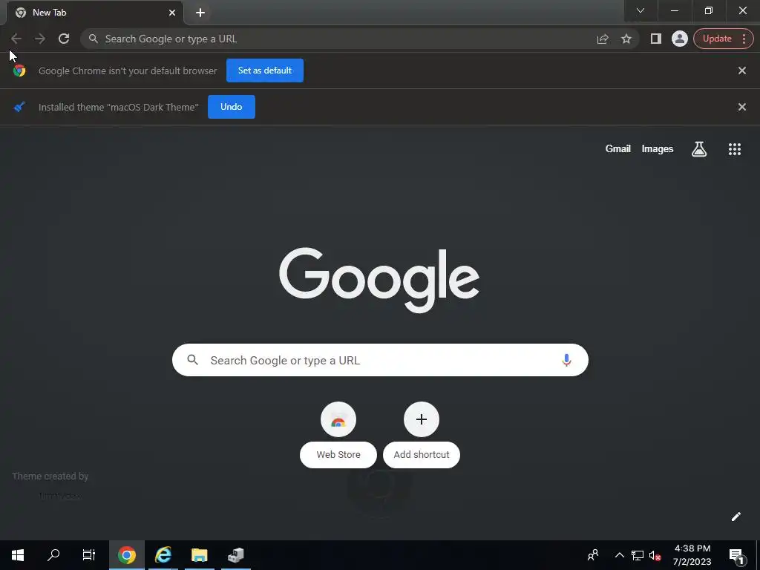The image size is (760, 570).
Task: Open the Images link
Action: click(658, 148)
